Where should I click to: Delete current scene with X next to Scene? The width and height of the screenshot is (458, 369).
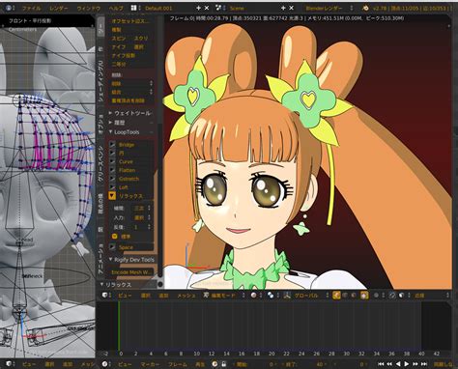pyautogui.click(x=291, y=8)
